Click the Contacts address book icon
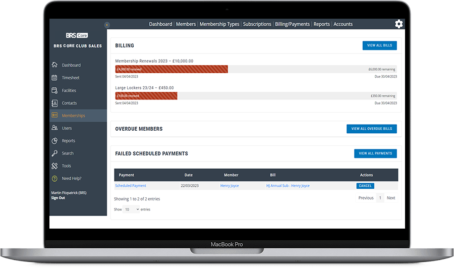 [54, 103]
